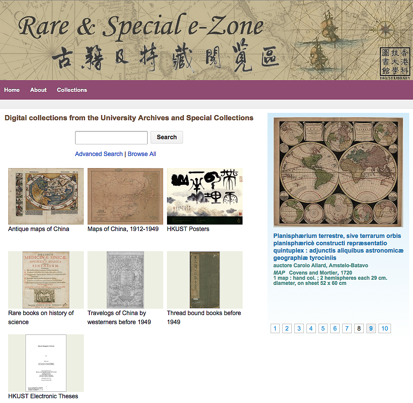Open Maps of China, 1912-1949 thumbnail
Screen dimensions: 413x403
point(126,196)
